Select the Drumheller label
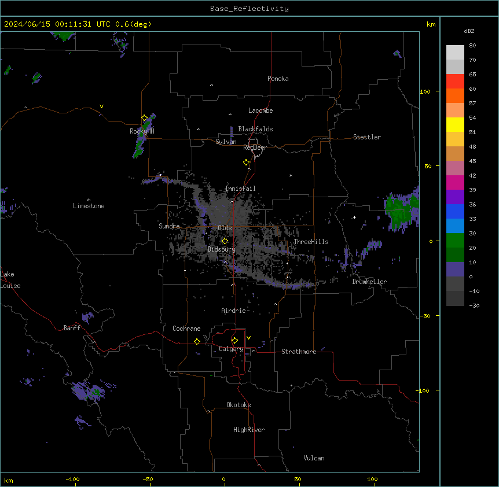 pyautogui.click(x=369, y=282)
